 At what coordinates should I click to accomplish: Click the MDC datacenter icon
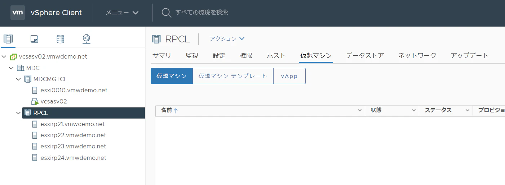coord(21,68)
